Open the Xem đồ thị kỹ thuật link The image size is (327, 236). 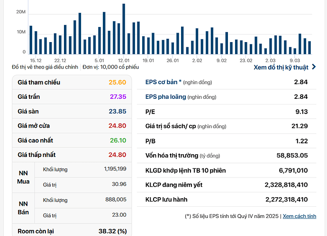[281, 67]
